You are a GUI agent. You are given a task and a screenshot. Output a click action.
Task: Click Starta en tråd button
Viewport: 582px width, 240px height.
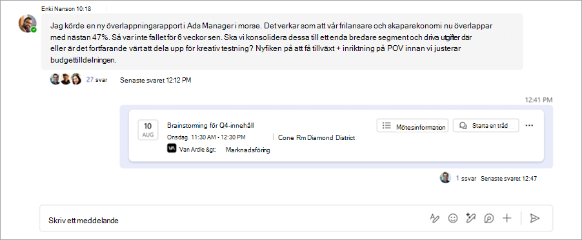(x=486, y=125)
